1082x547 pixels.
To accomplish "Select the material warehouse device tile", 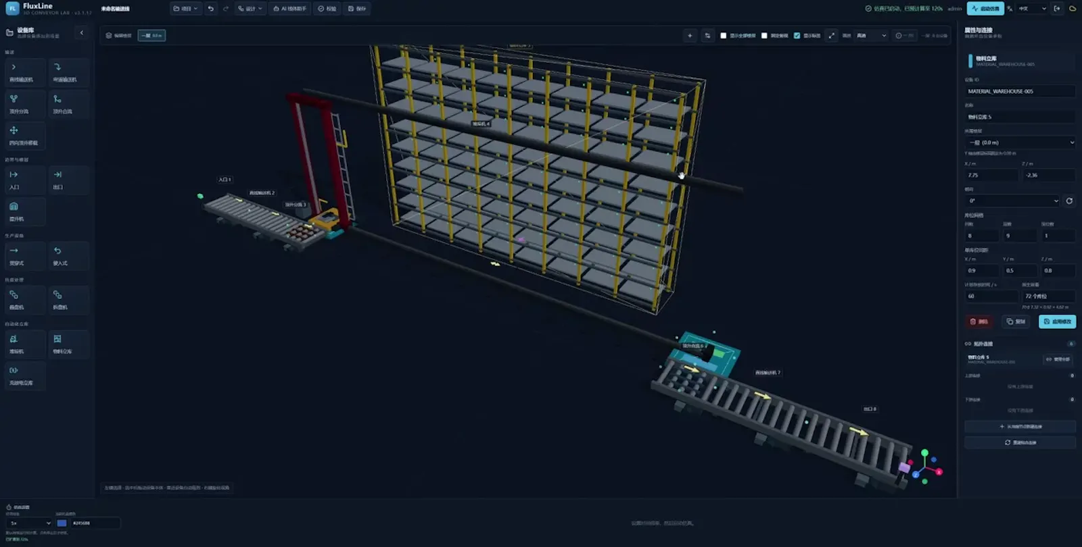I will (69, 344).
